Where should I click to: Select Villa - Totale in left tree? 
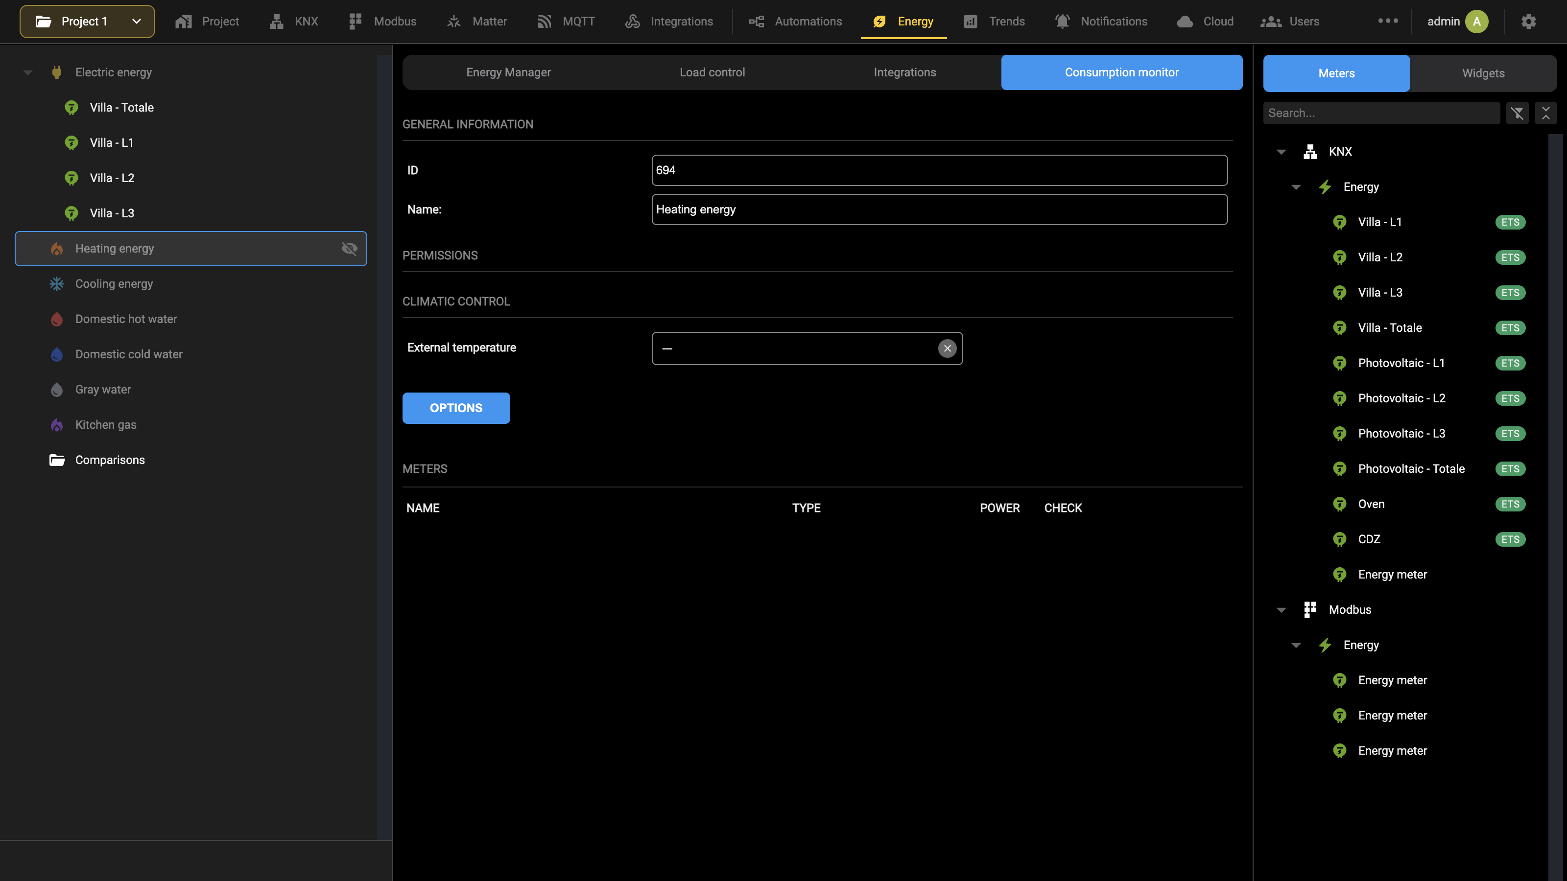tap(121, 108)
